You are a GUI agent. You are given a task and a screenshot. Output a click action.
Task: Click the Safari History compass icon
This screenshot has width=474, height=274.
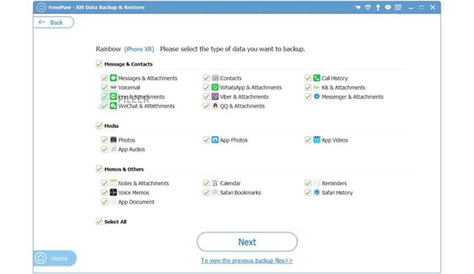tap(316, 192)
